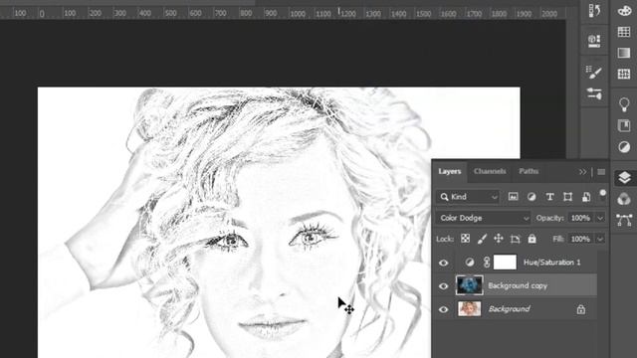Select the Hue/Saturation 1 layer name

pos(551,263)
